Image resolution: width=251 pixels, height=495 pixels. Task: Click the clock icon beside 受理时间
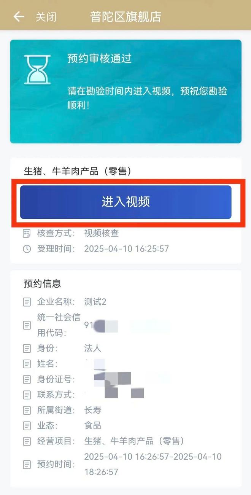pyautogui.click(x=27, y=249)
